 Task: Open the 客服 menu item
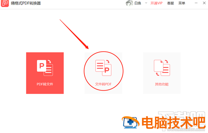point(171,3)
